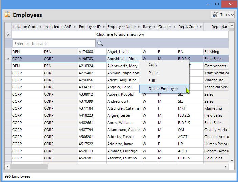Click the search text input box

54,43
